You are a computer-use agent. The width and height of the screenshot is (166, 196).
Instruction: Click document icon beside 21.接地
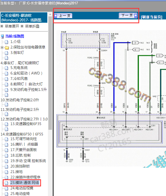coord(7,172)
